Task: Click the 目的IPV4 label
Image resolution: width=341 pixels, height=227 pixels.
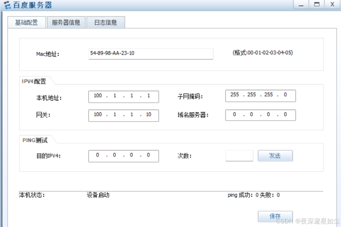Action: coord(48,156)
